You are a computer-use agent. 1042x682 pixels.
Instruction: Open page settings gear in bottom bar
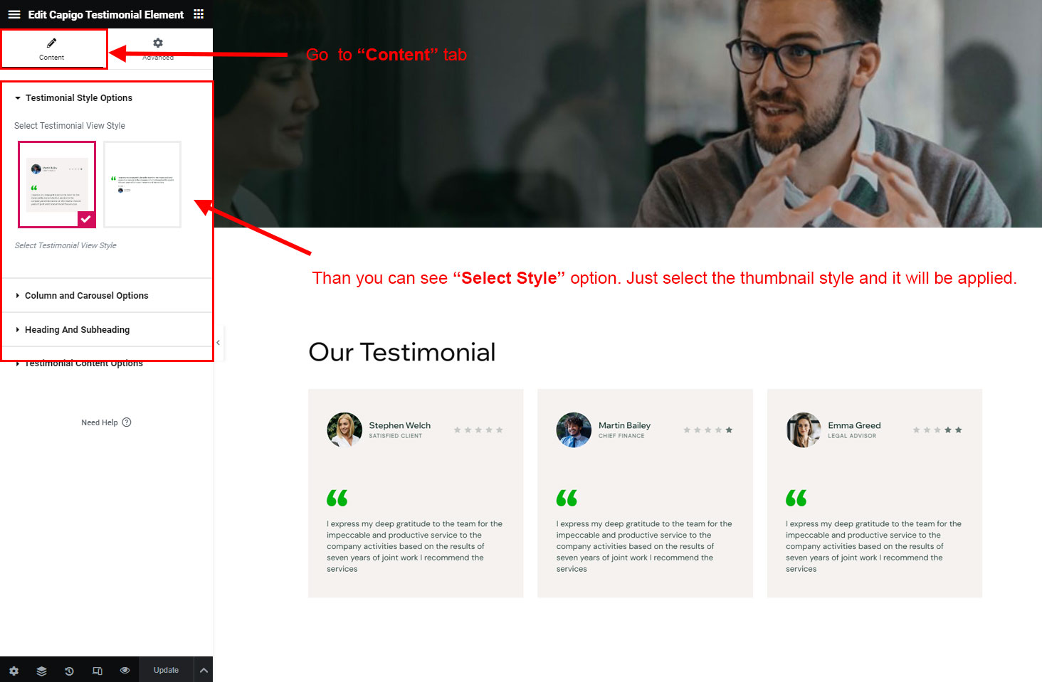(14, 671)
